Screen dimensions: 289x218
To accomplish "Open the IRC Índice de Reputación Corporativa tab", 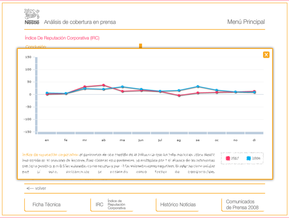I will pyautogui.click(x=112, y=205).
